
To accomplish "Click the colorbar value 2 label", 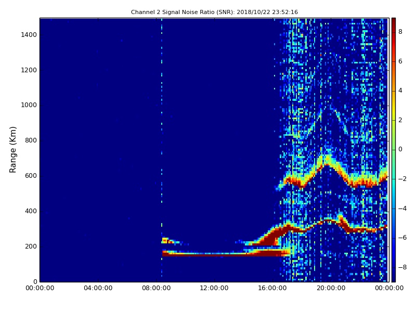I will tap(400, 120).
